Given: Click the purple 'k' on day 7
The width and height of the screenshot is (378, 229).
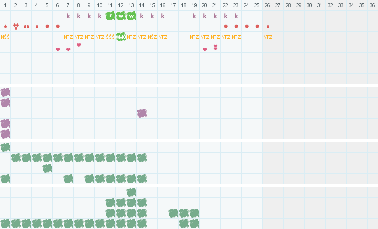Looking at the screenshot, I should pyautogui.click(x=68, y=16).
